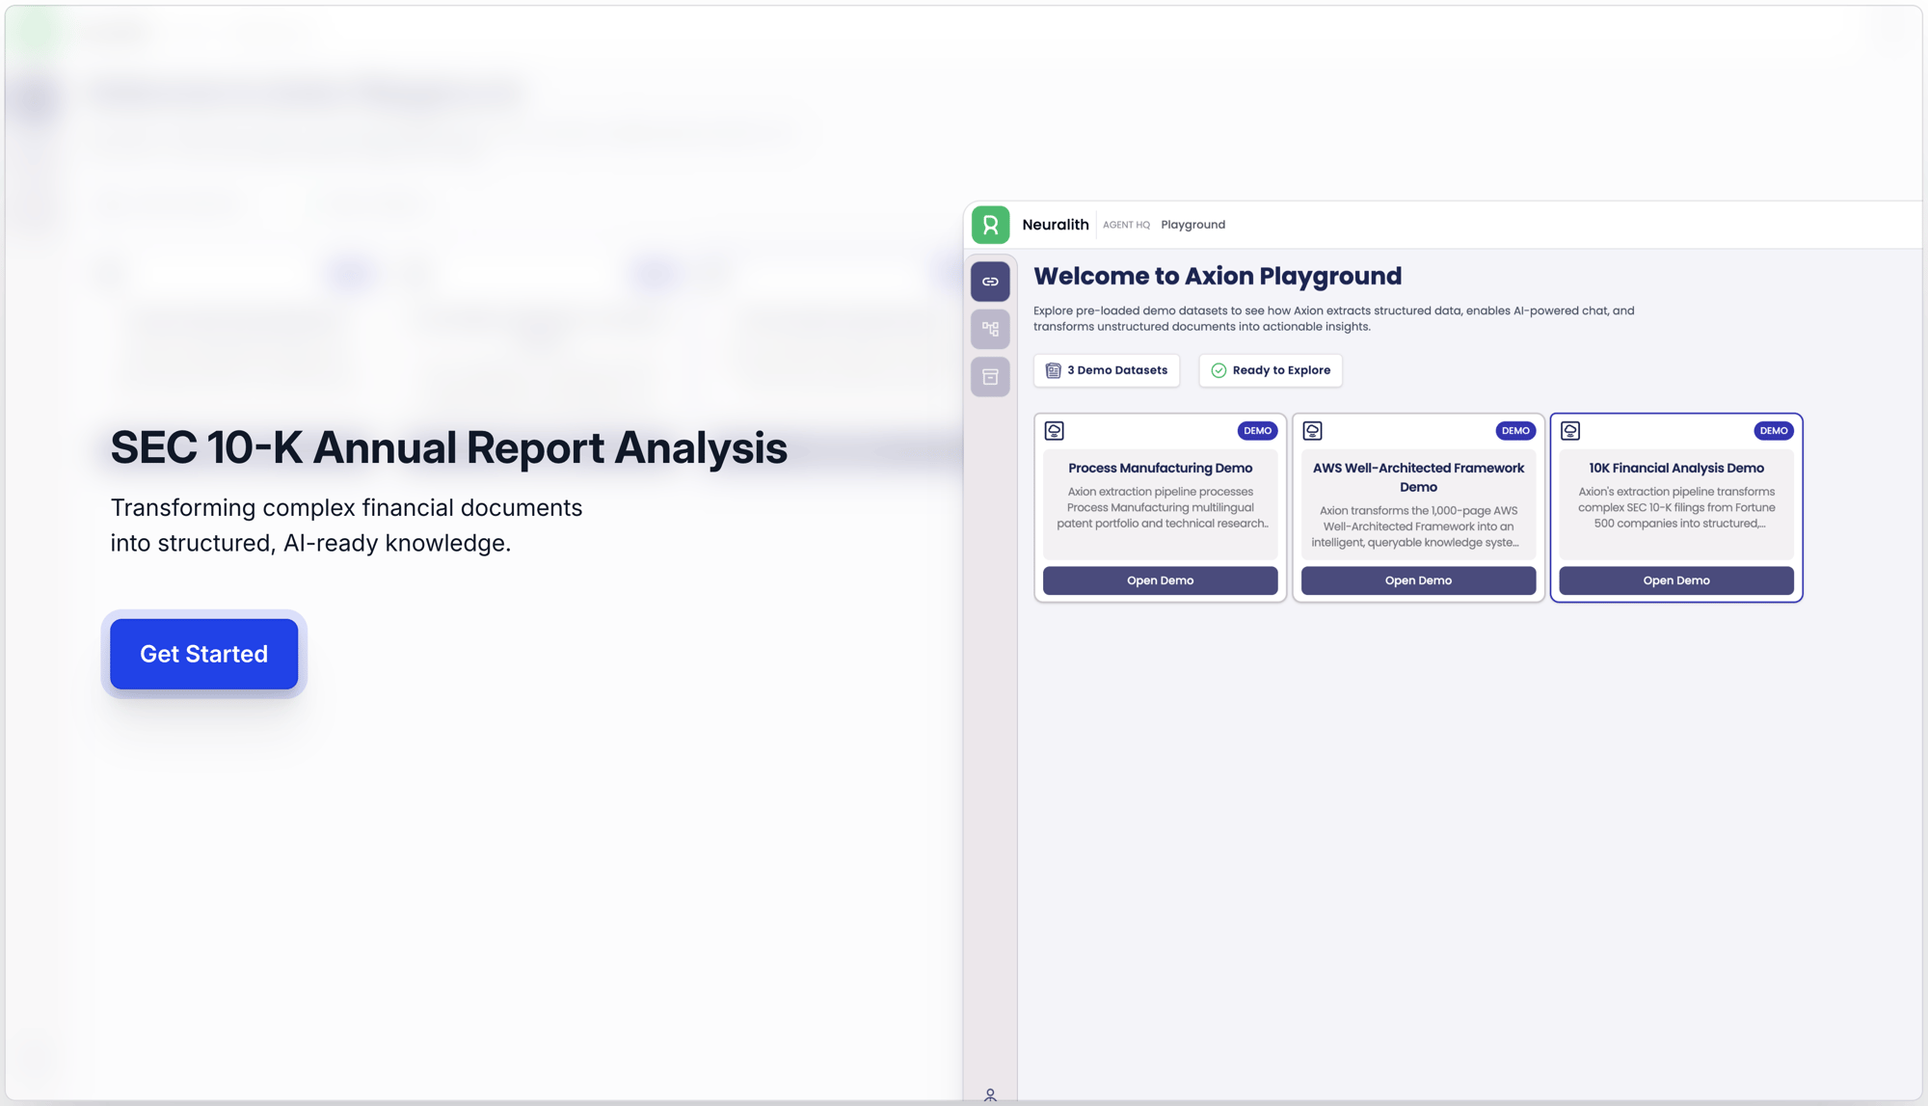Click the AWS Well-Architected card dataset icon
Viewport: 1928px width, 1106px height.
(x=1312, y=431)
